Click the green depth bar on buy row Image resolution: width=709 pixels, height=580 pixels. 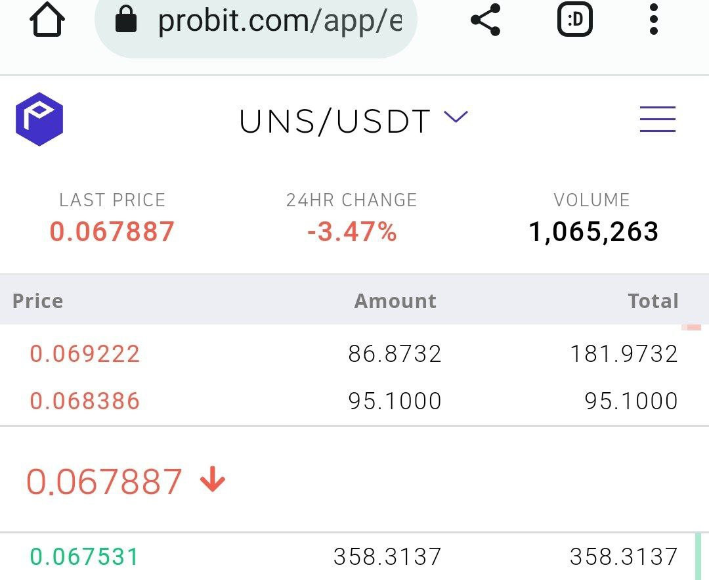(x=698, y=556)
